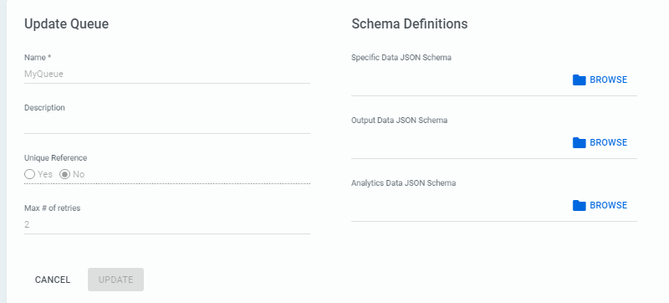Focus the Description input field

pyautogui.click(x=167, y=124)
